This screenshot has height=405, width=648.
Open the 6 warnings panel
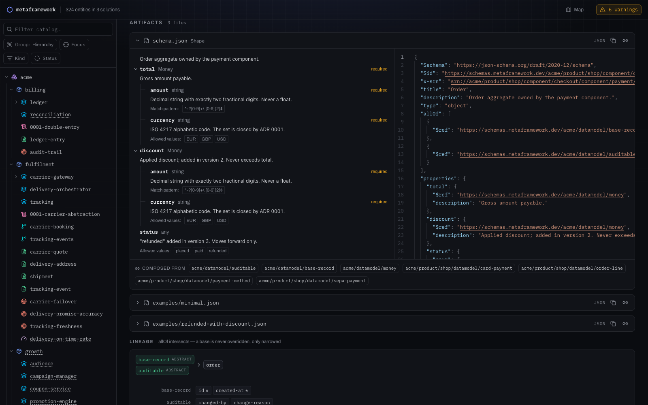(x=618, y=10)
